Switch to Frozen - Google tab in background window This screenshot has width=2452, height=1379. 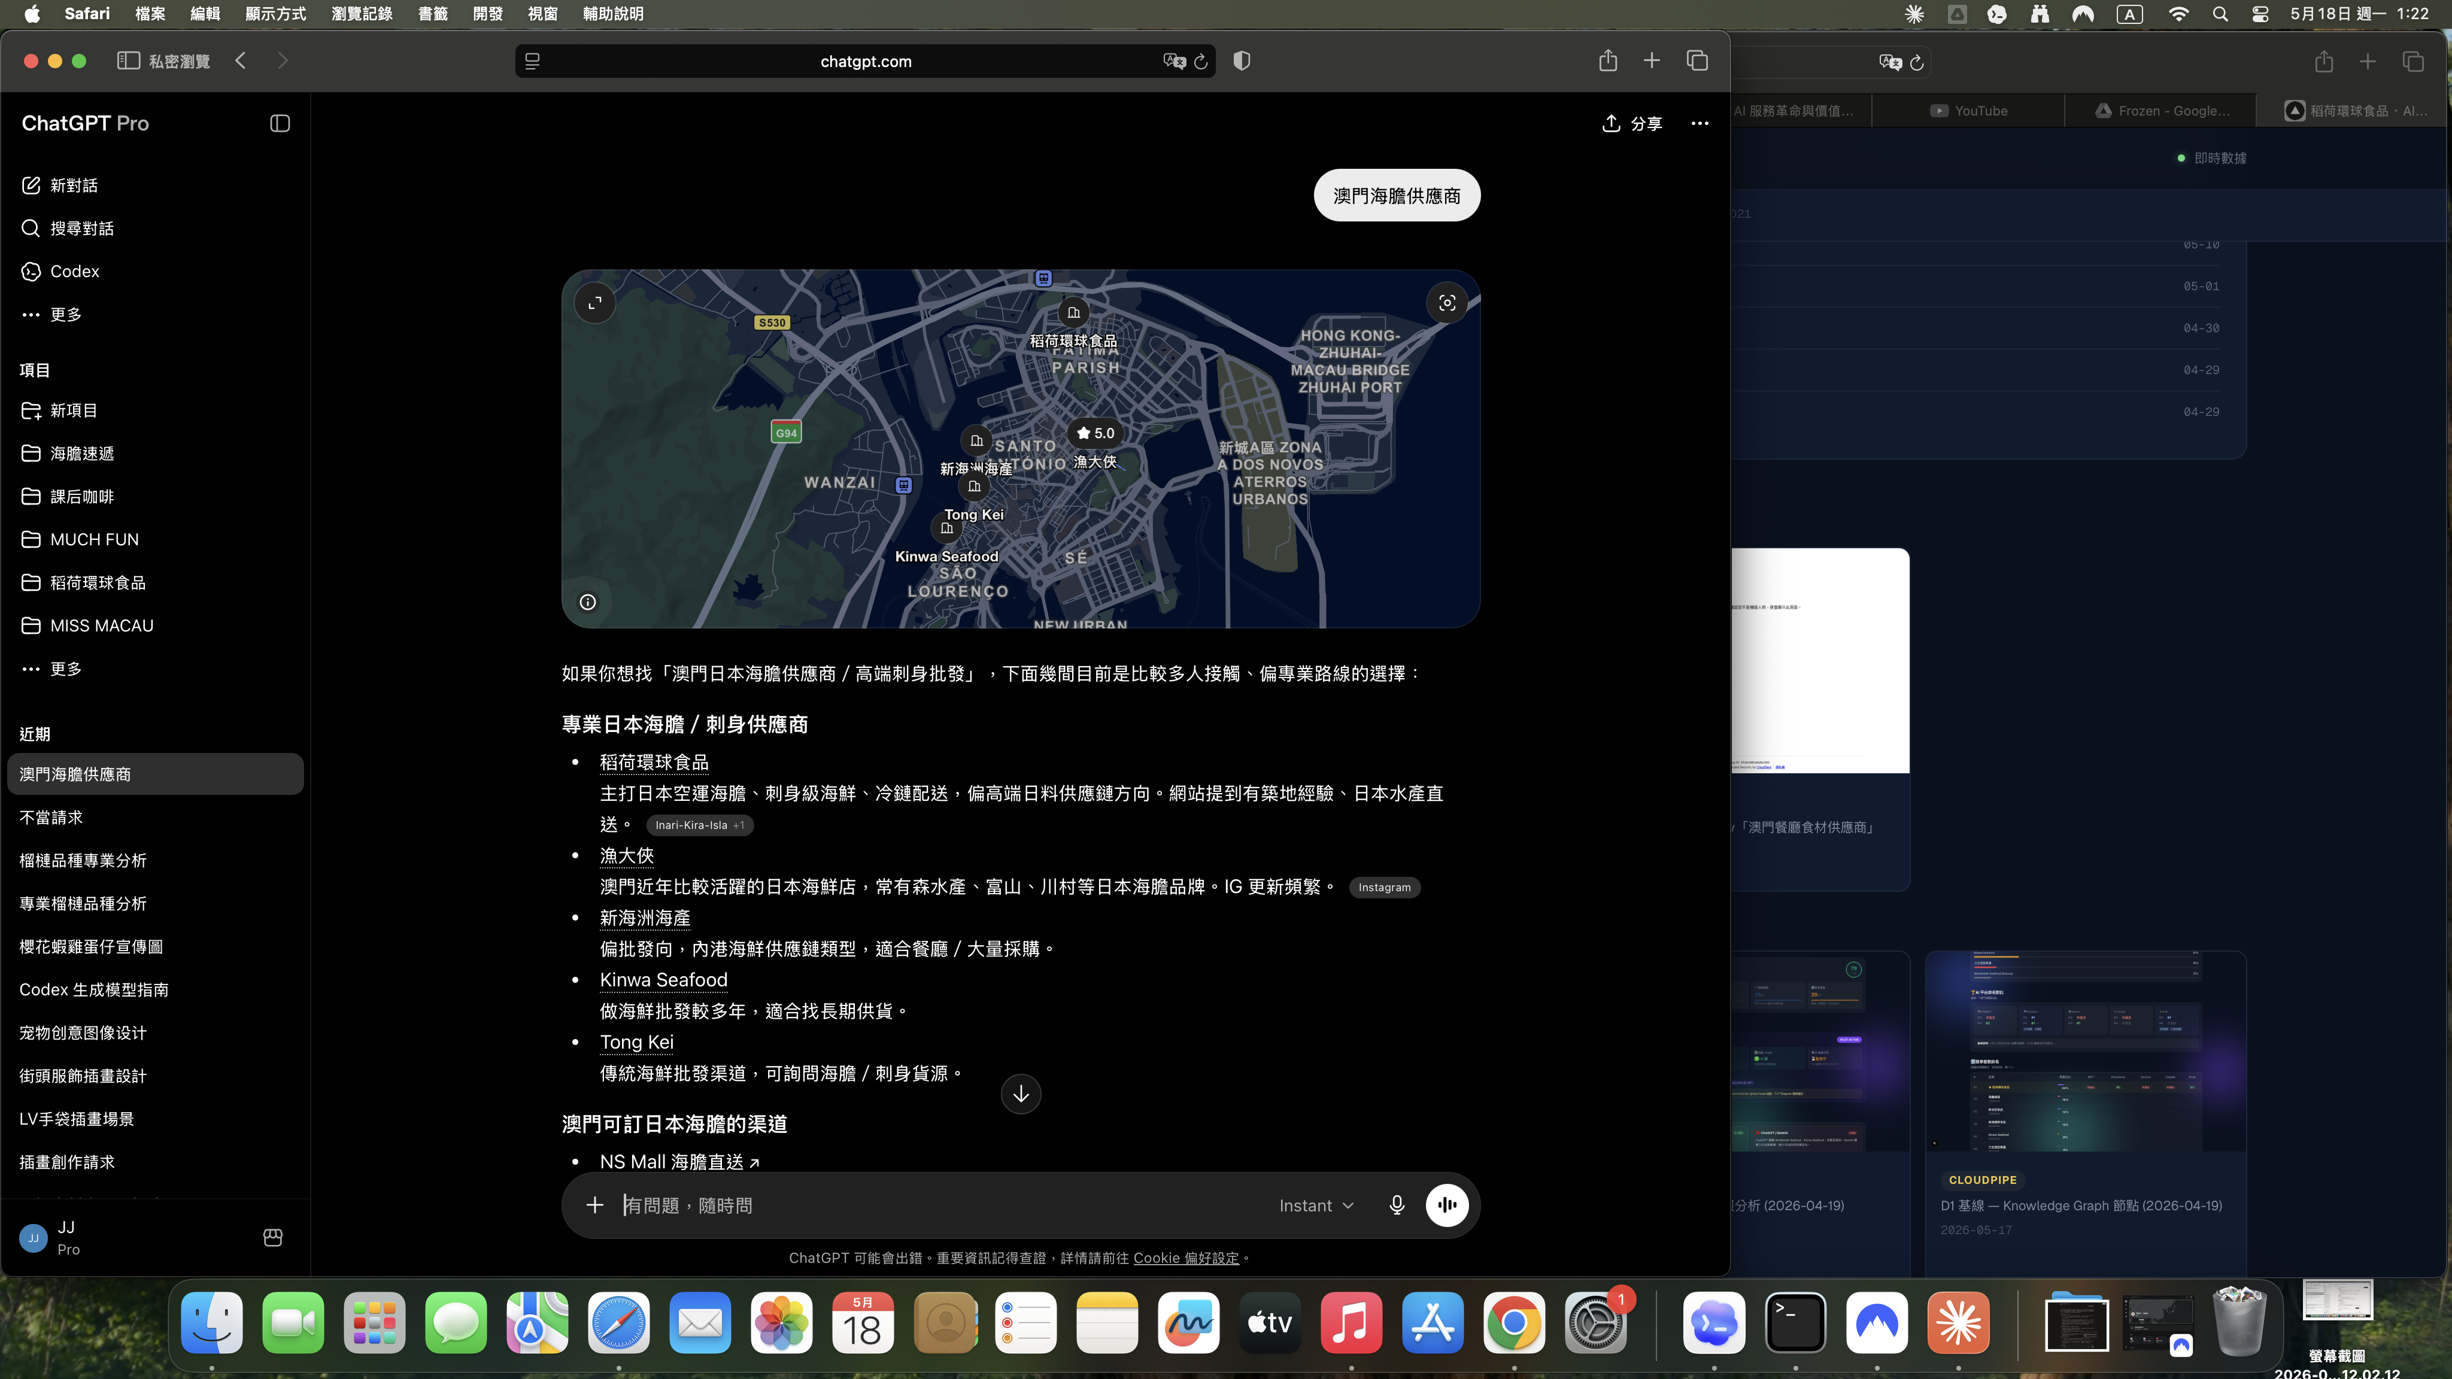point(2160,110)
